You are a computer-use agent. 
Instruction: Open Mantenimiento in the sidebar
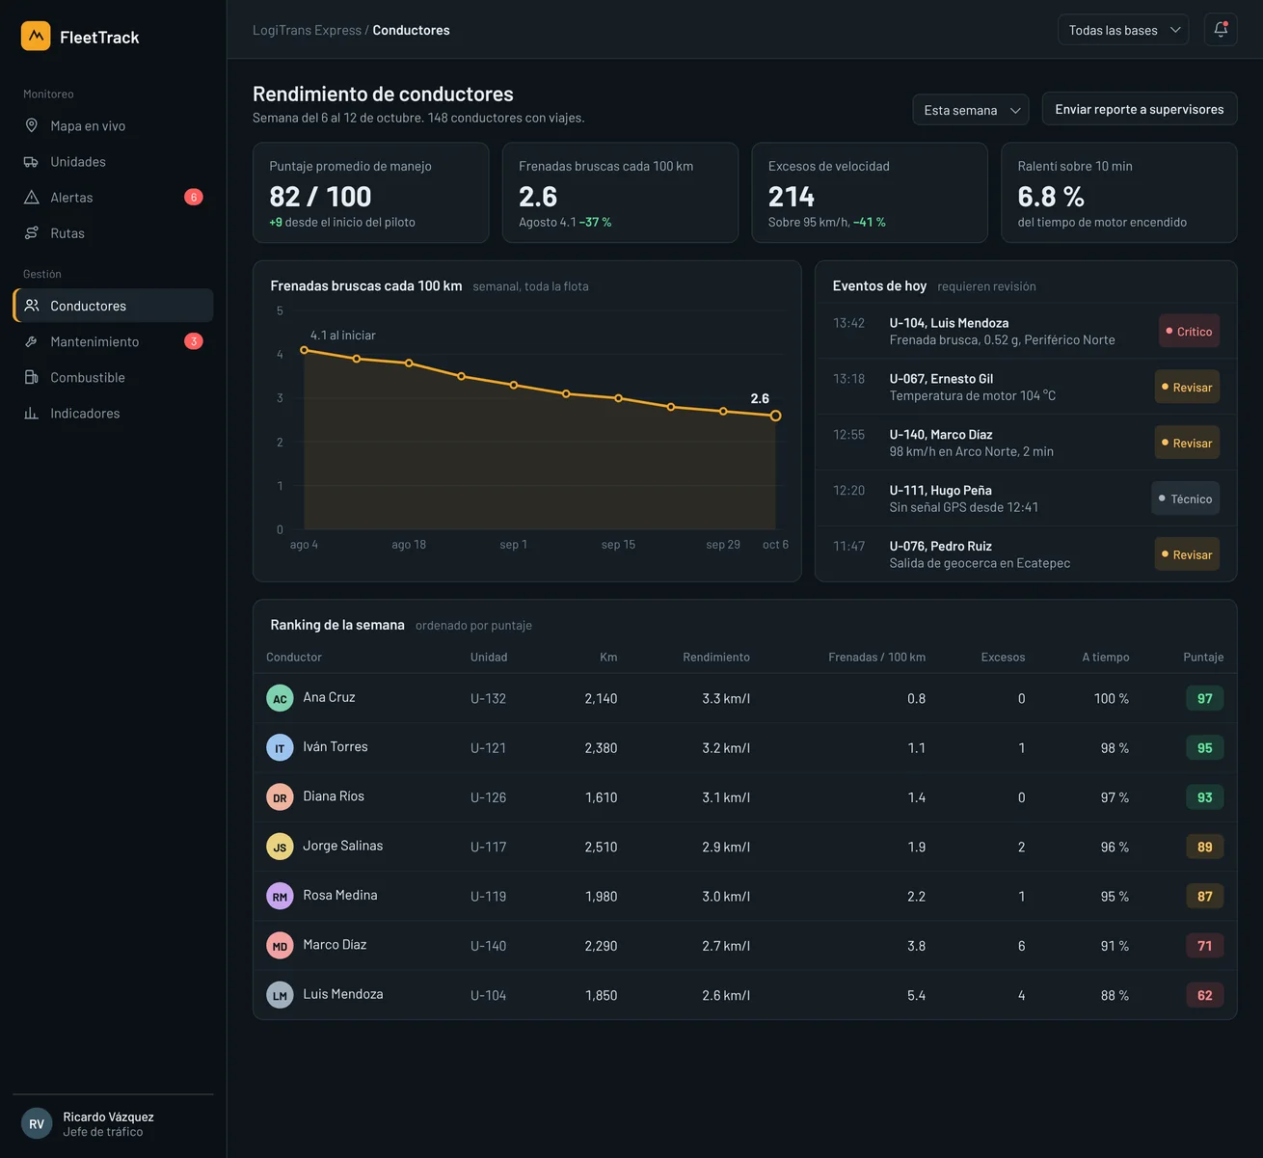(113, 341)
